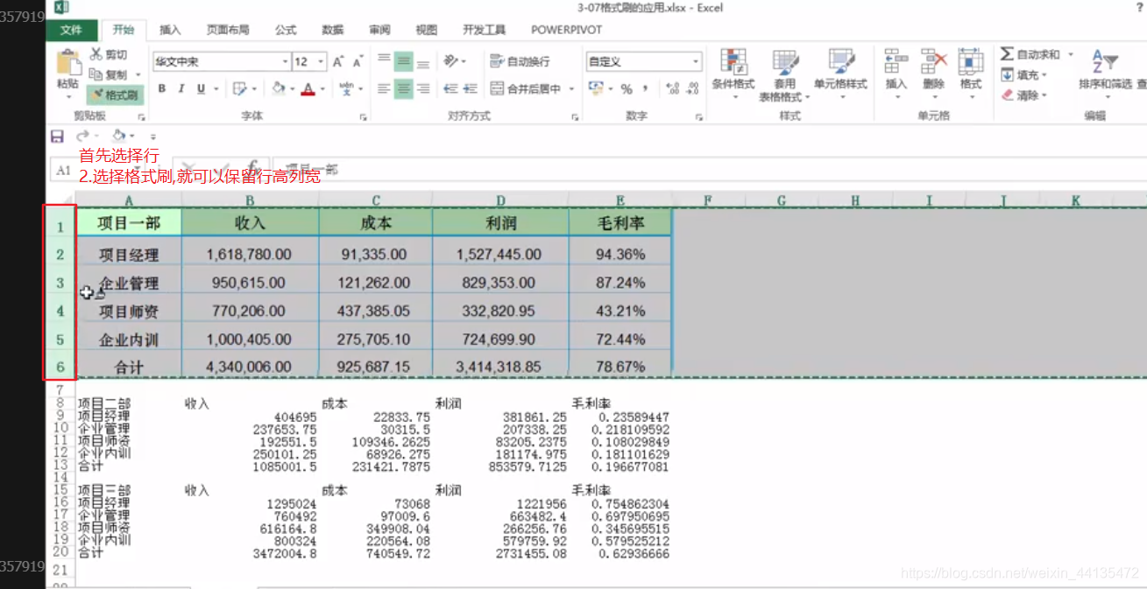Open Cell Styles (单元格样式)
1147x589 pixels.
(840, 74)
